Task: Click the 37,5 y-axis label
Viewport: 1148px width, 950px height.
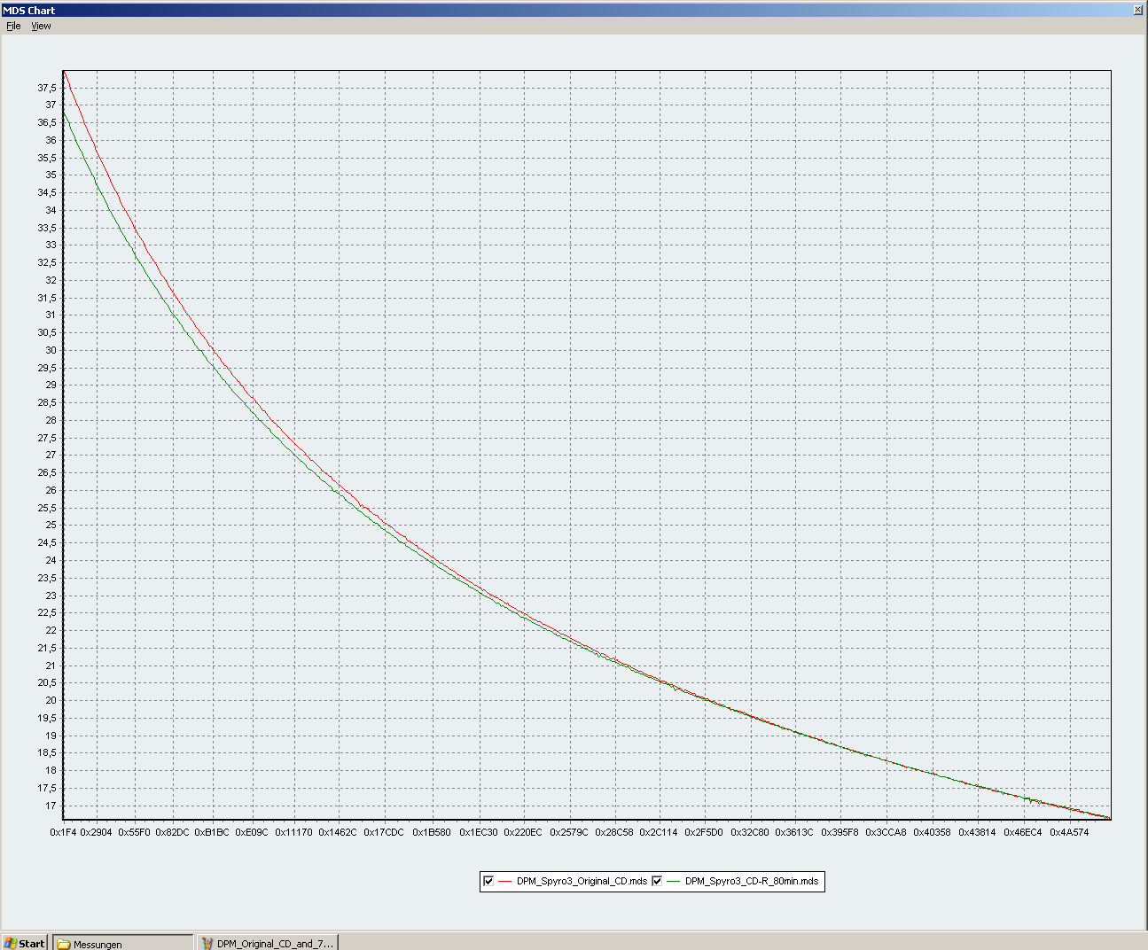Action: click(x=47, y=88)
